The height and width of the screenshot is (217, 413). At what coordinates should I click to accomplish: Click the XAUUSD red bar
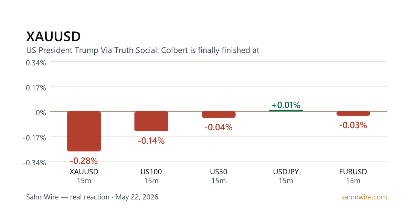84,131
